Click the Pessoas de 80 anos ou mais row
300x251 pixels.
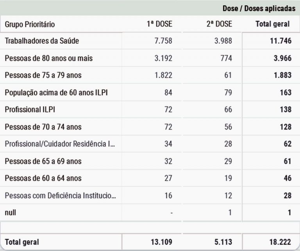[x=49, y=58]
